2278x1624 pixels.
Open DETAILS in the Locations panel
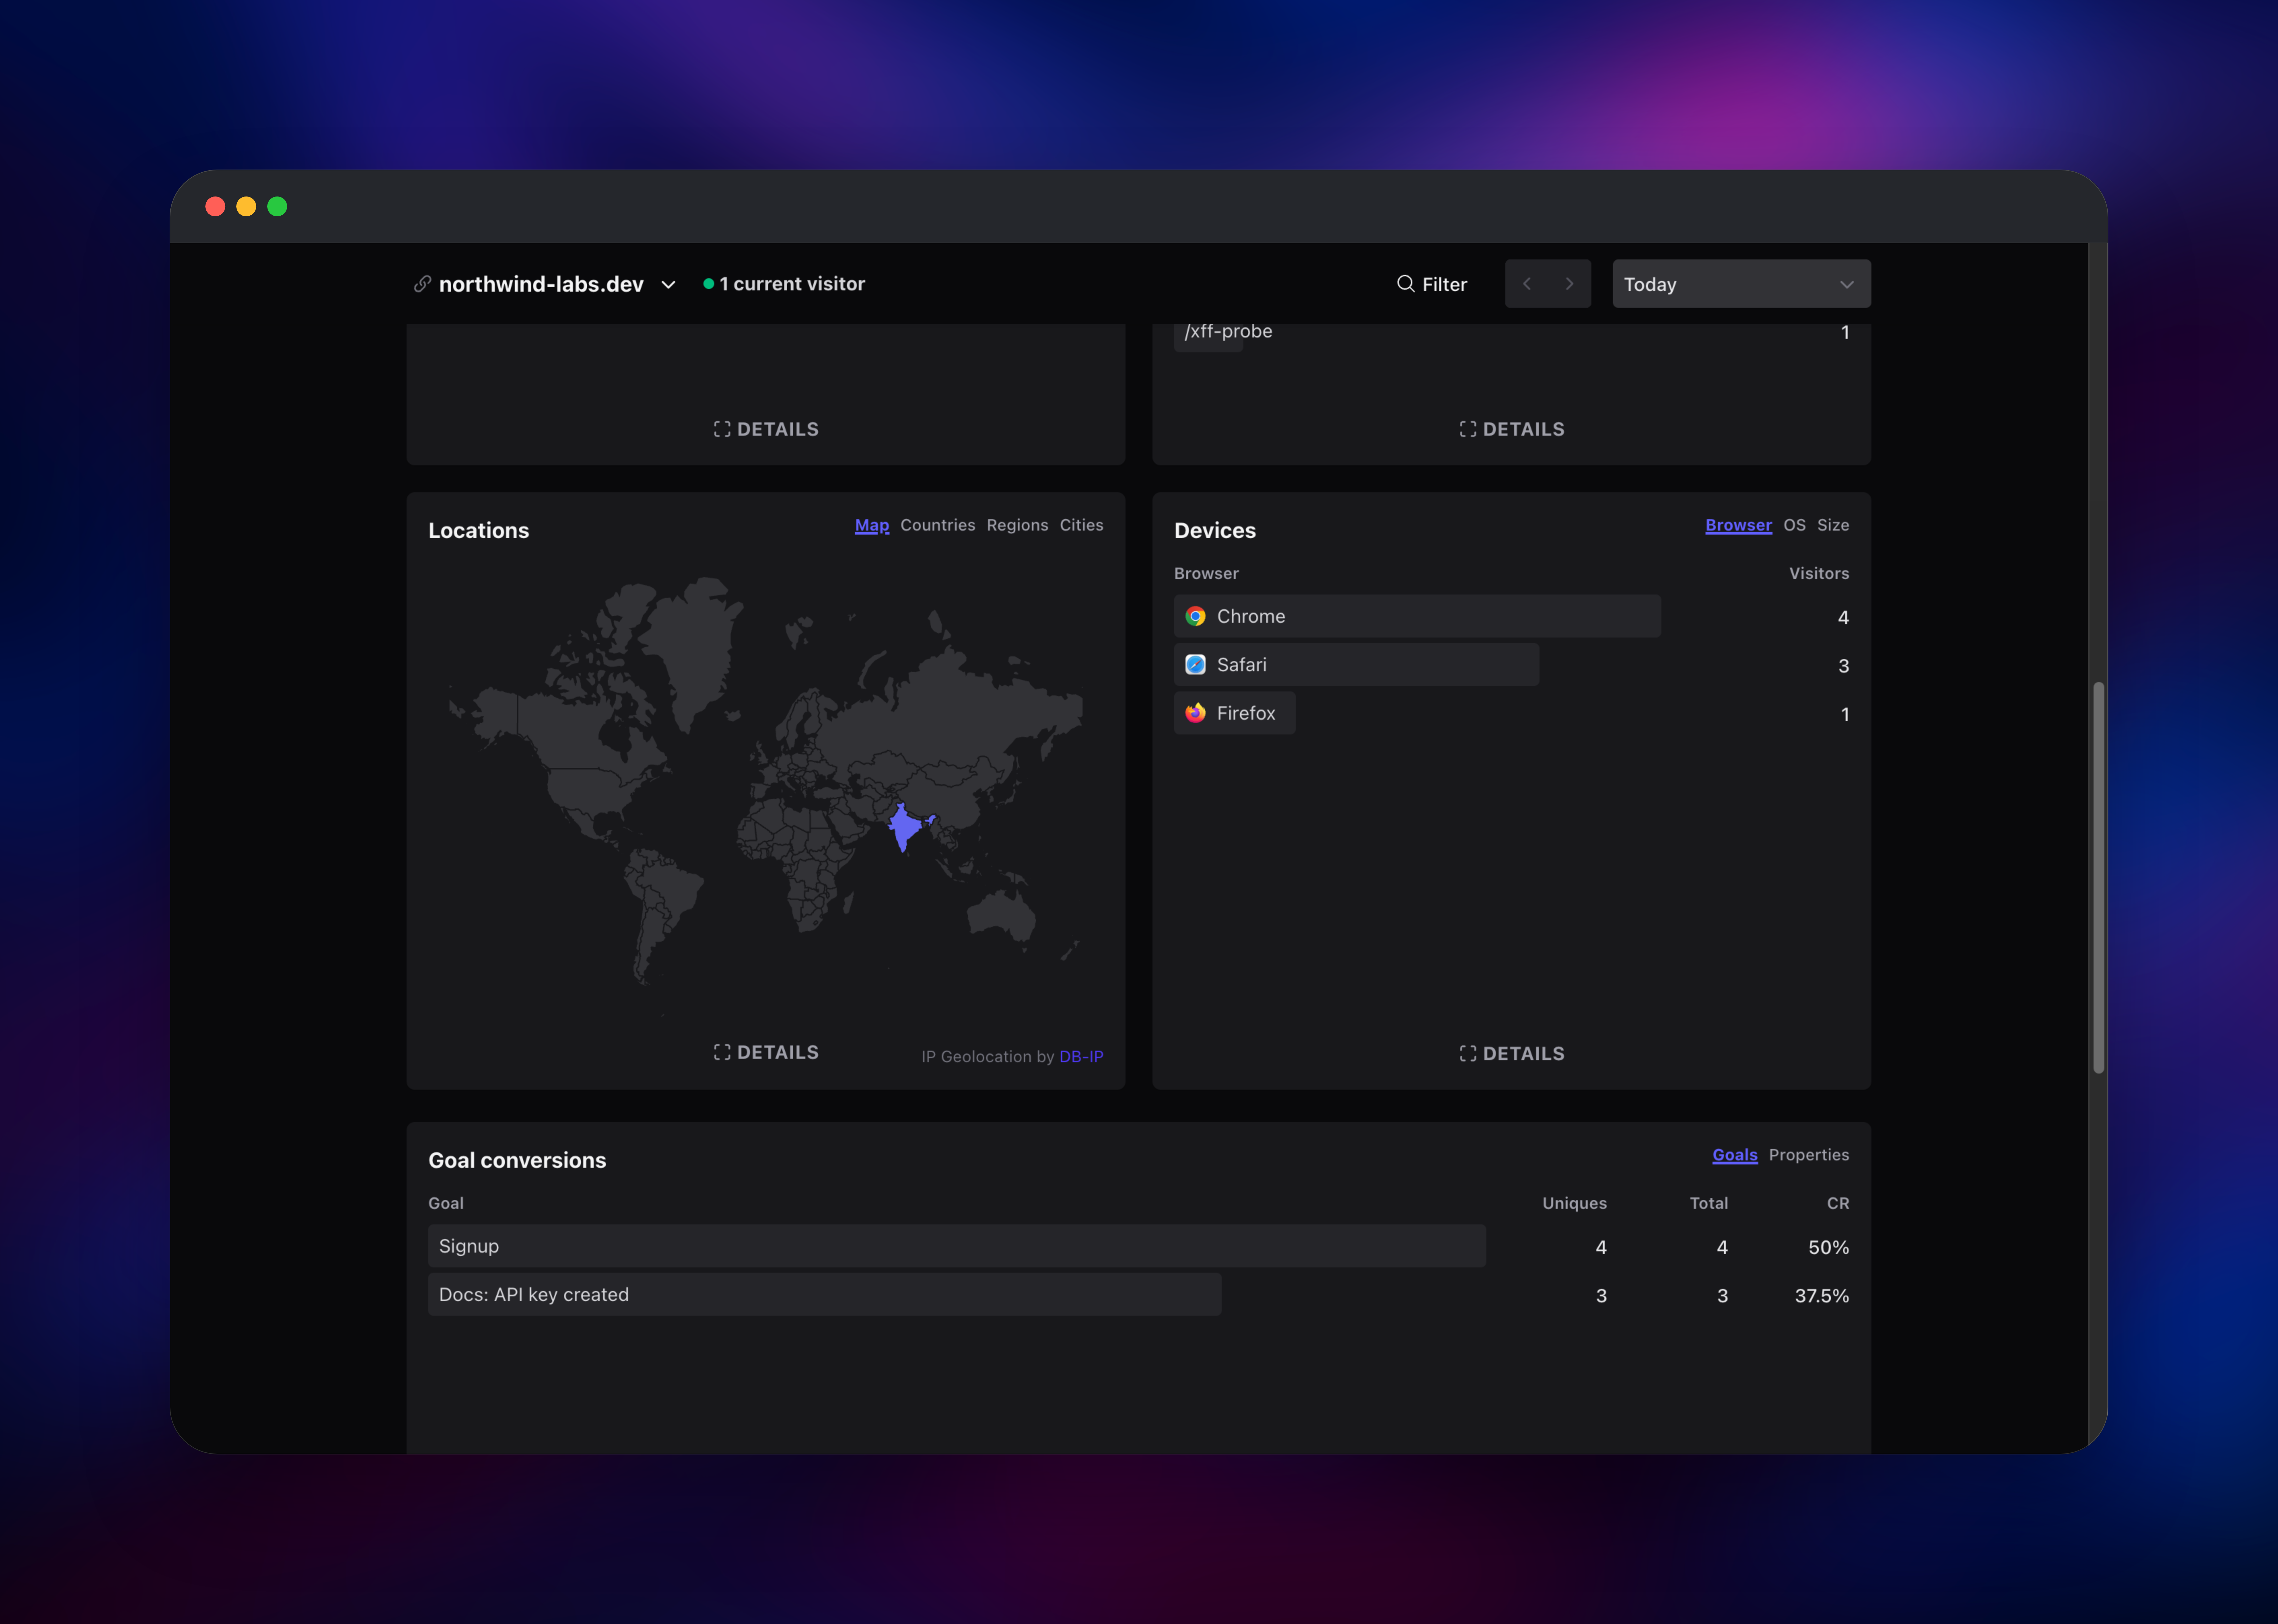766,1052
